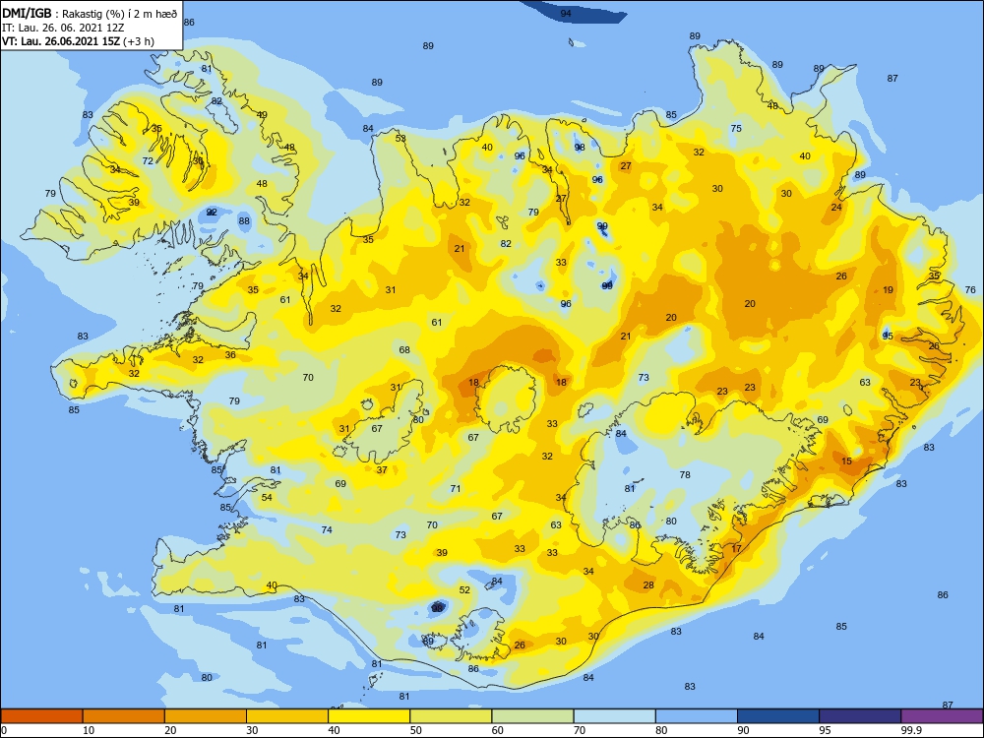This screenshot has height=738, width=984.
Task: Click the 30–40 percent legend swatch
Action: (287, 716)
